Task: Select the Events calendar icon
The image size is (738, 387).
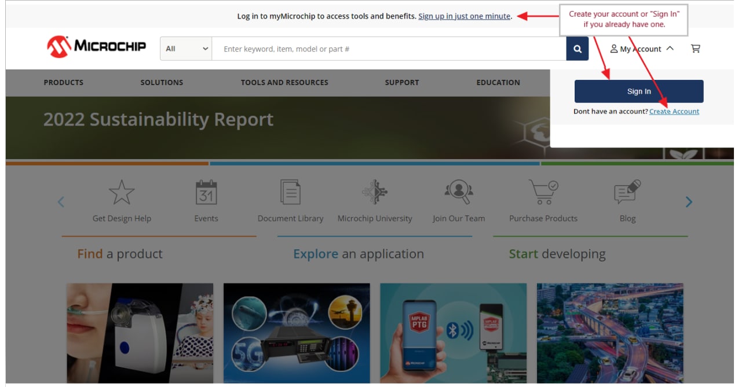Action: 206,191
